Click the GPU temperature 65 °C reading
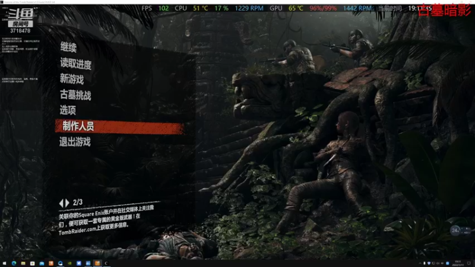Screen dimensions: 475x267 point(296,8)
